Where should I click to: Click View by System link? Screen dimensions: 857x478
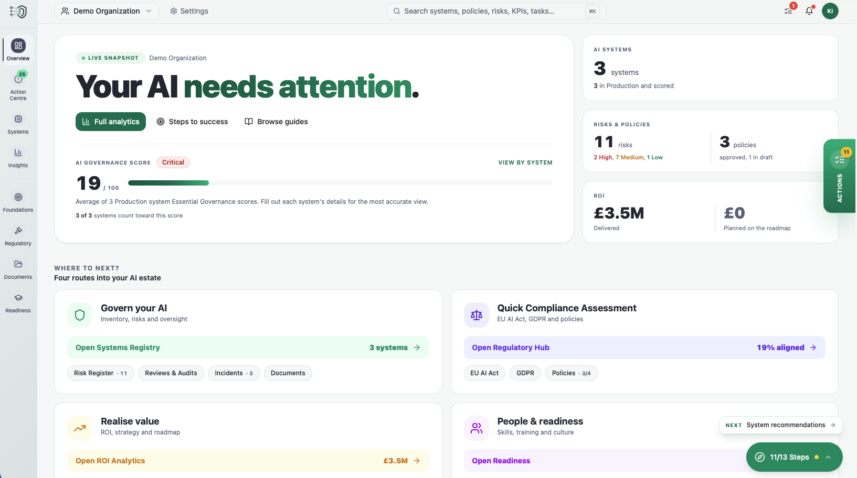(525, 162)
